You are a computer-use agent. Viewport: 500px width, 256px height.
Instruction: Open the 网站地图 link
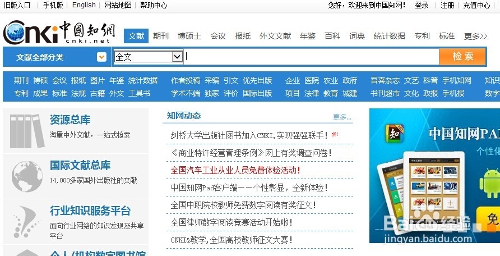pos(118,5)
